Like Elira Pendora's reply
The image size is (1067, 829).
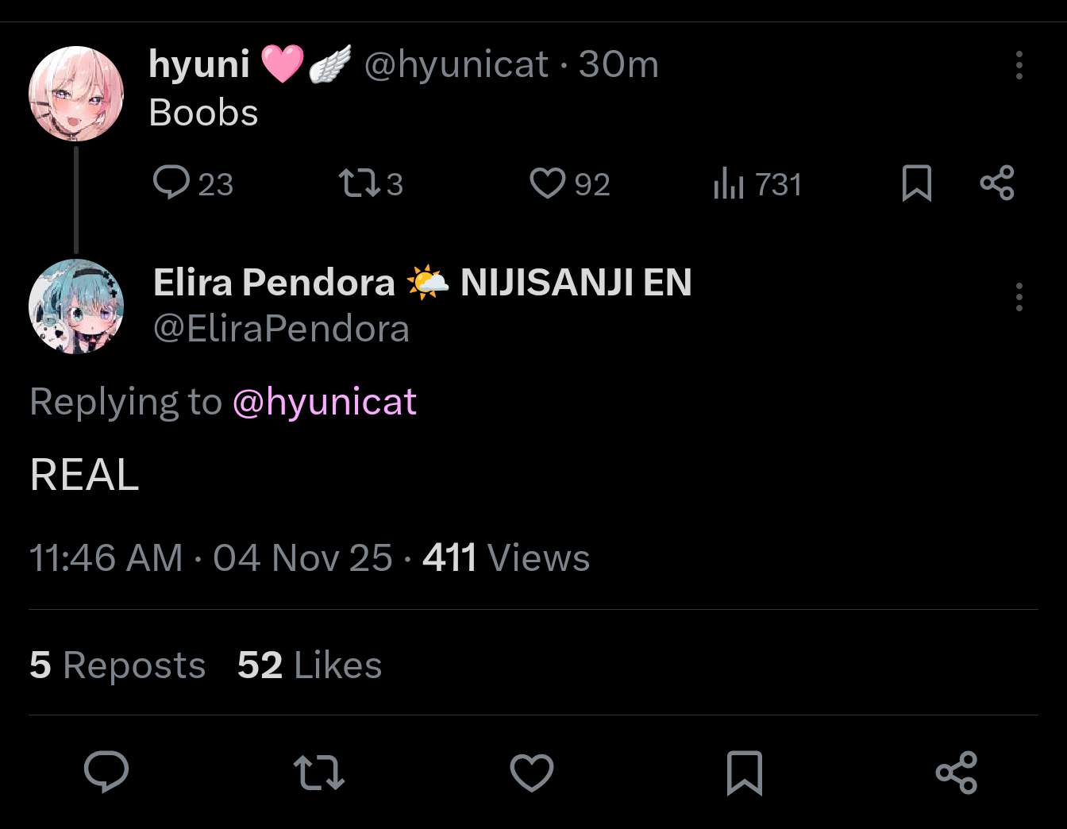531,772
